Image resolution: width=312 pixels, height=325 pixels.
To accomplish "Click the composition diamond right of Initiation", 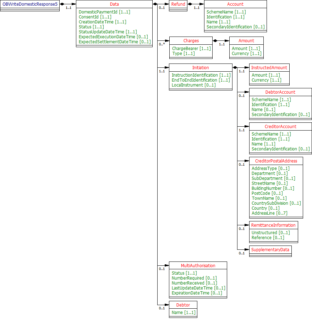I will tap(235, 67).
